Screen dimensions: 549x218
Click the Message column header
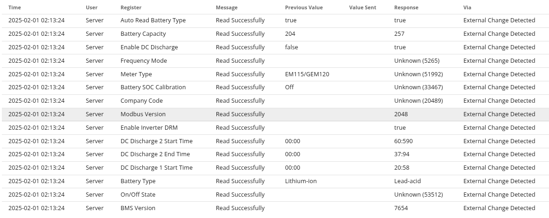[227, 7]
